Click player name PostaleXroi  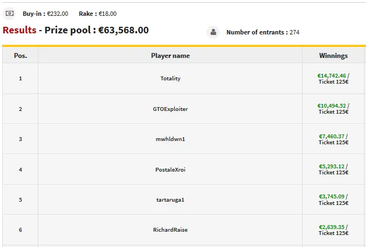coord(170,170)
